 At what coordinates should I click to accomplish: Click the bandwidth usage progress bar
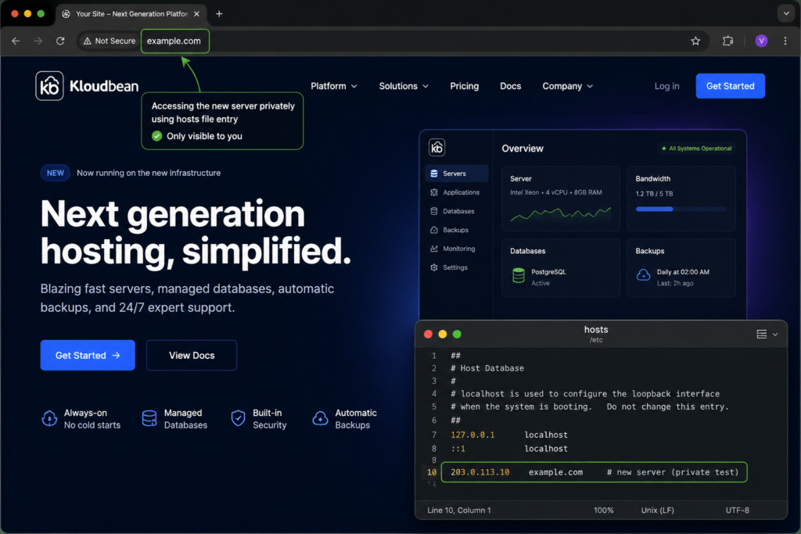click(681, 209)
